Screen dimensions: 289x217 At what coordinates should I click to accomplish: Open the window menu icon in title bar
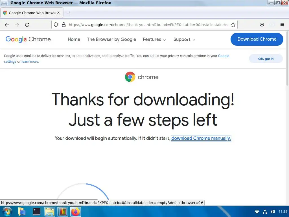4,3
